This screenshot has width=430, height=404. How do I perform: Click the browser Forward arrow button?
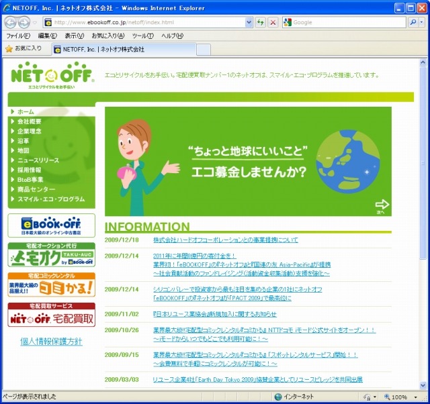click(24, 22)
